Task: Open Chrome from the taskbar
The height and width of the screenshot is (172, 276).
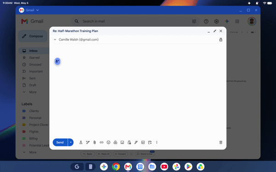Action: tap(116, 166)
